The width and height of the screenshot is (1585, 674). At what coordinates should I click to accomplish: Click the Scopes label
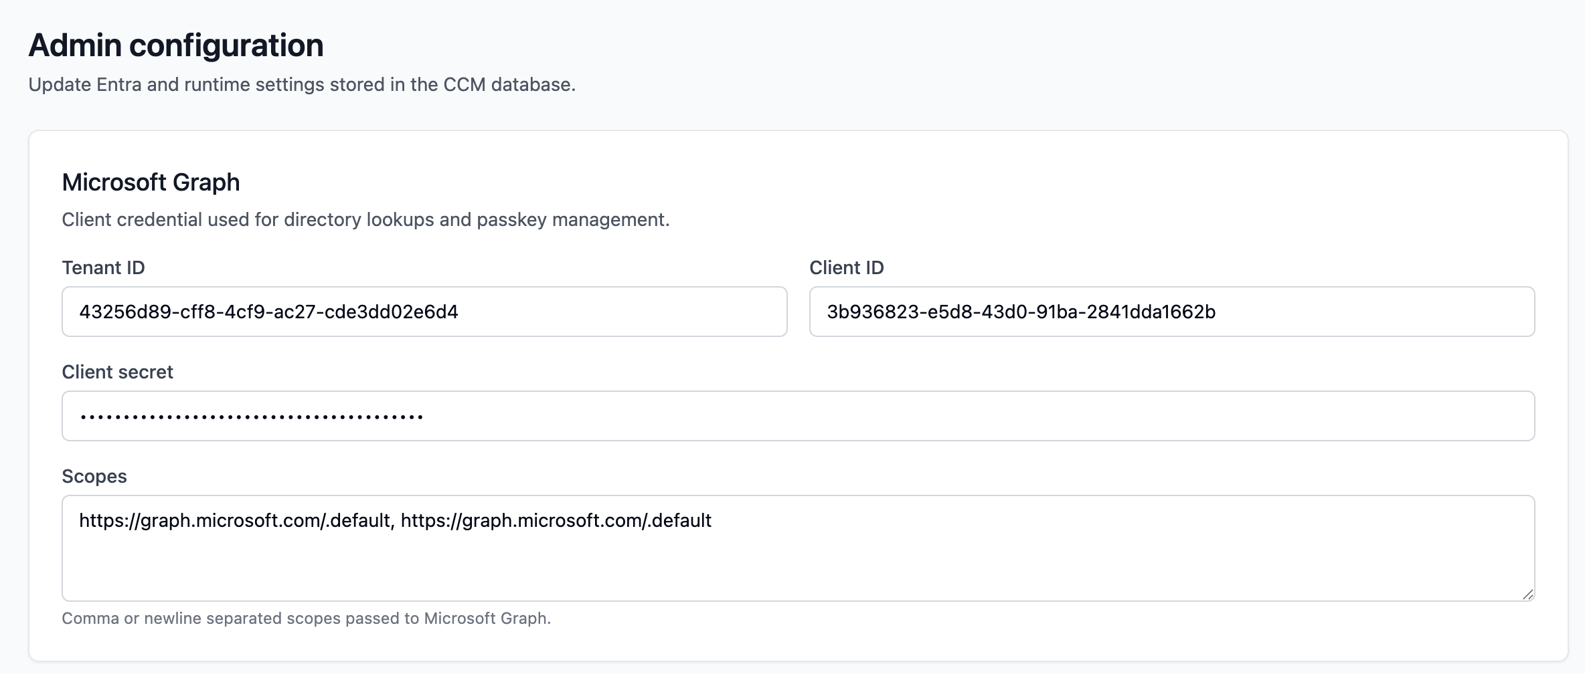coord(94,477)
